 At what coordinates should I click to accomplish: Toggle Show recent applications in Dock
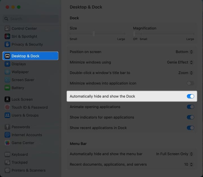190,128
